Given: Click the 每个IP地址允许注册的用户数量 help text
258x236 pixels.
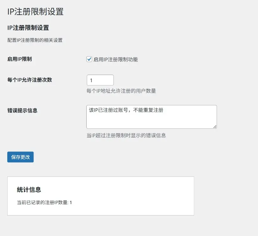Looking at the screenshot, I should (121, 91).
